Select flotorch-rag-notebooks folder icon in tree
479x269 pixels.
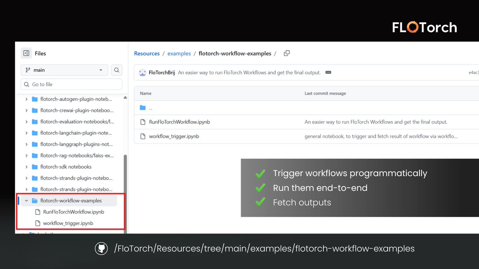tap(34, 155)
